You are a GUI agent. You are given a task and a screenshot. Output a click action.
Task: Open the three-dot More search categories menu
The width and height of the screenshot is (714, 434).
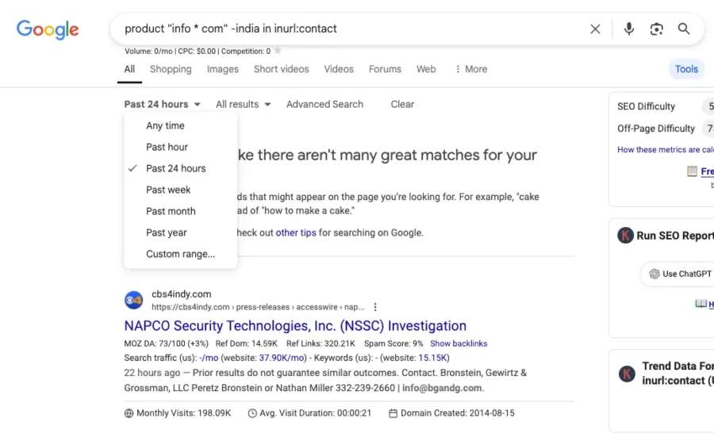pos(471,69)
